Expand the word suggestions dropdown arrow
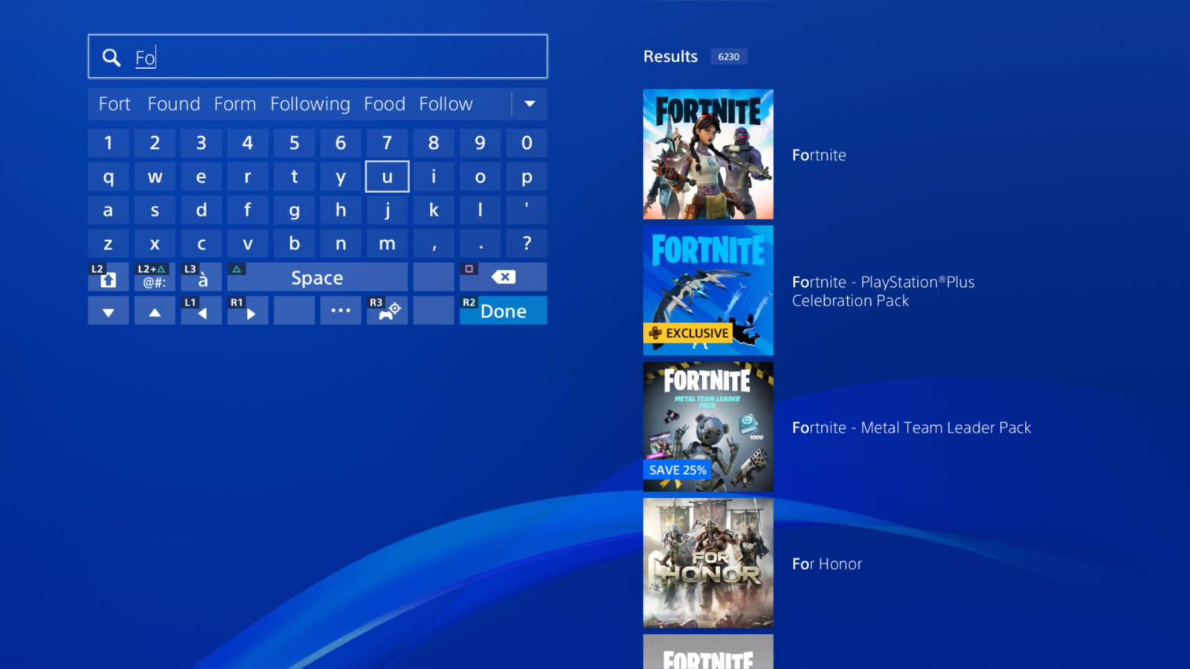The height and width of the screenshot is (669, 1190). click(x=530, y=104)
